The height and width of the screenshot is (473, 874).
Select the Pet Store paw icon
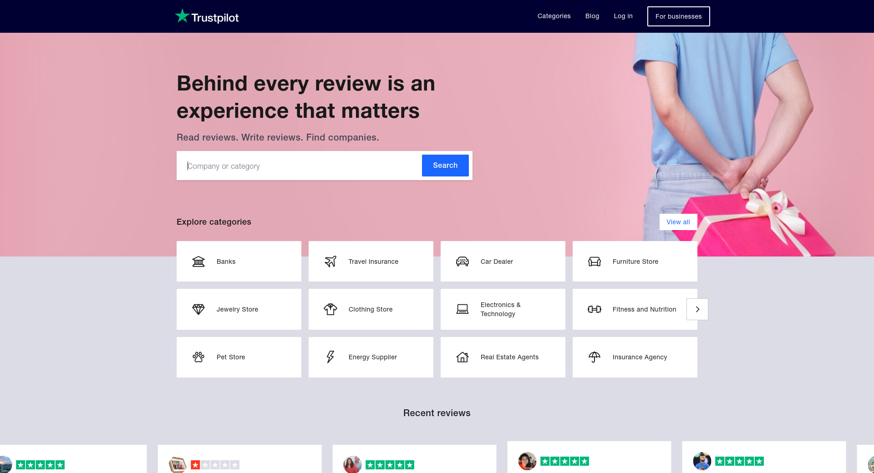198,357
